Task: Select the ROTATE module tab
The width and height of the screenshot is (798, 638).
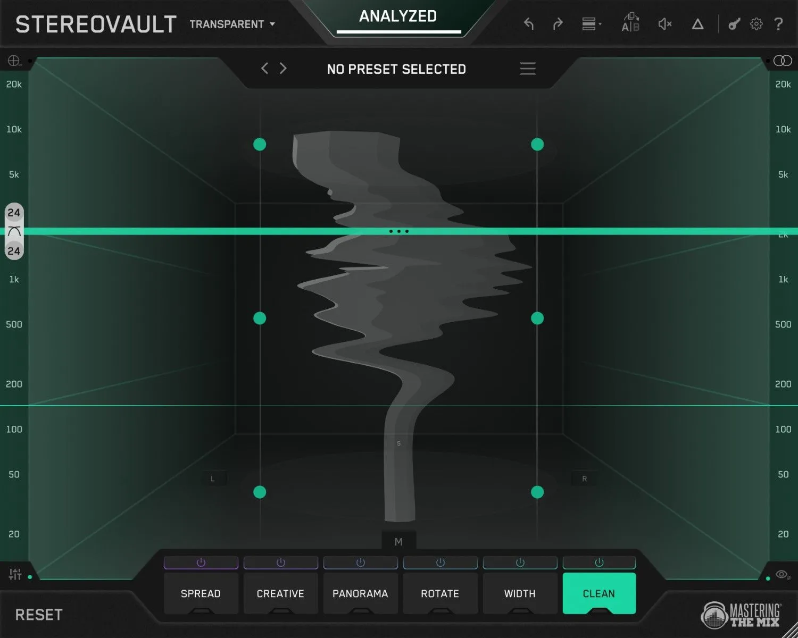Action: click(440, 593)
